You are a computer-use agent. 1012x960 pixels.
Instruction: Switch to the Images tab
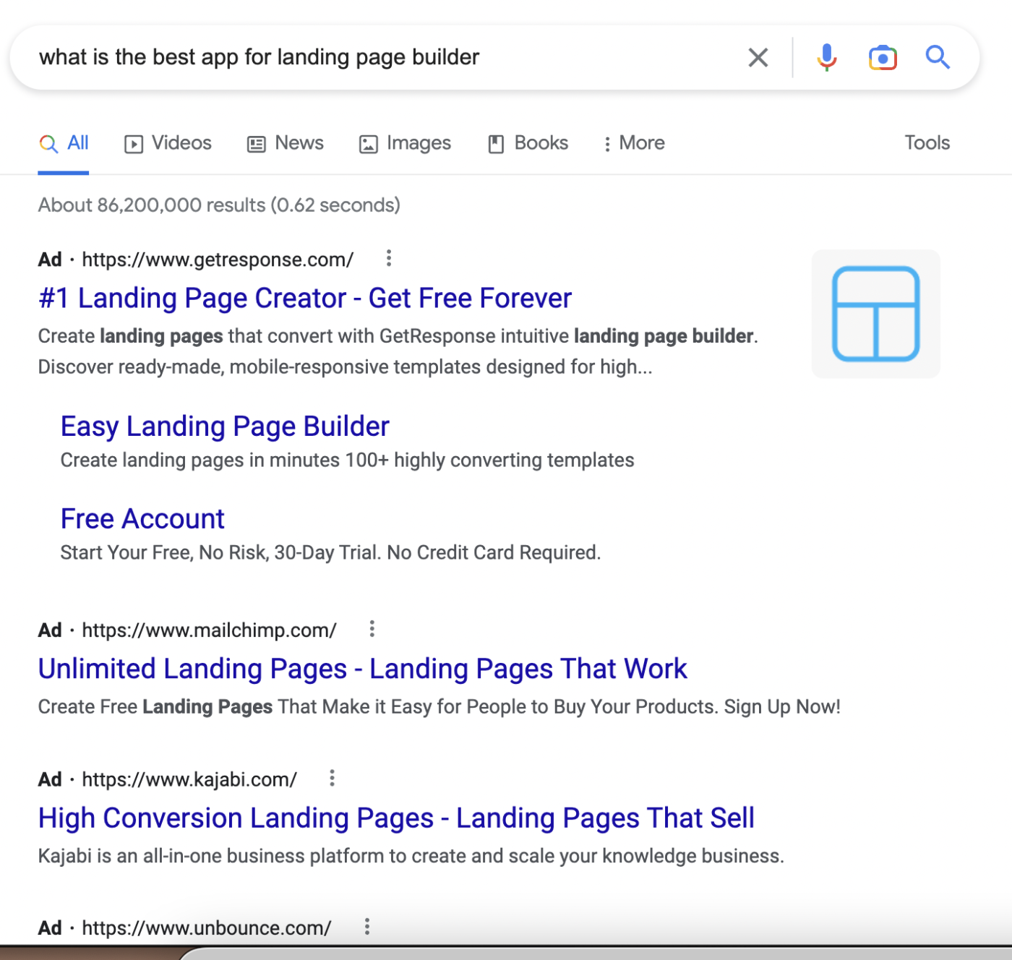[405, 143]
